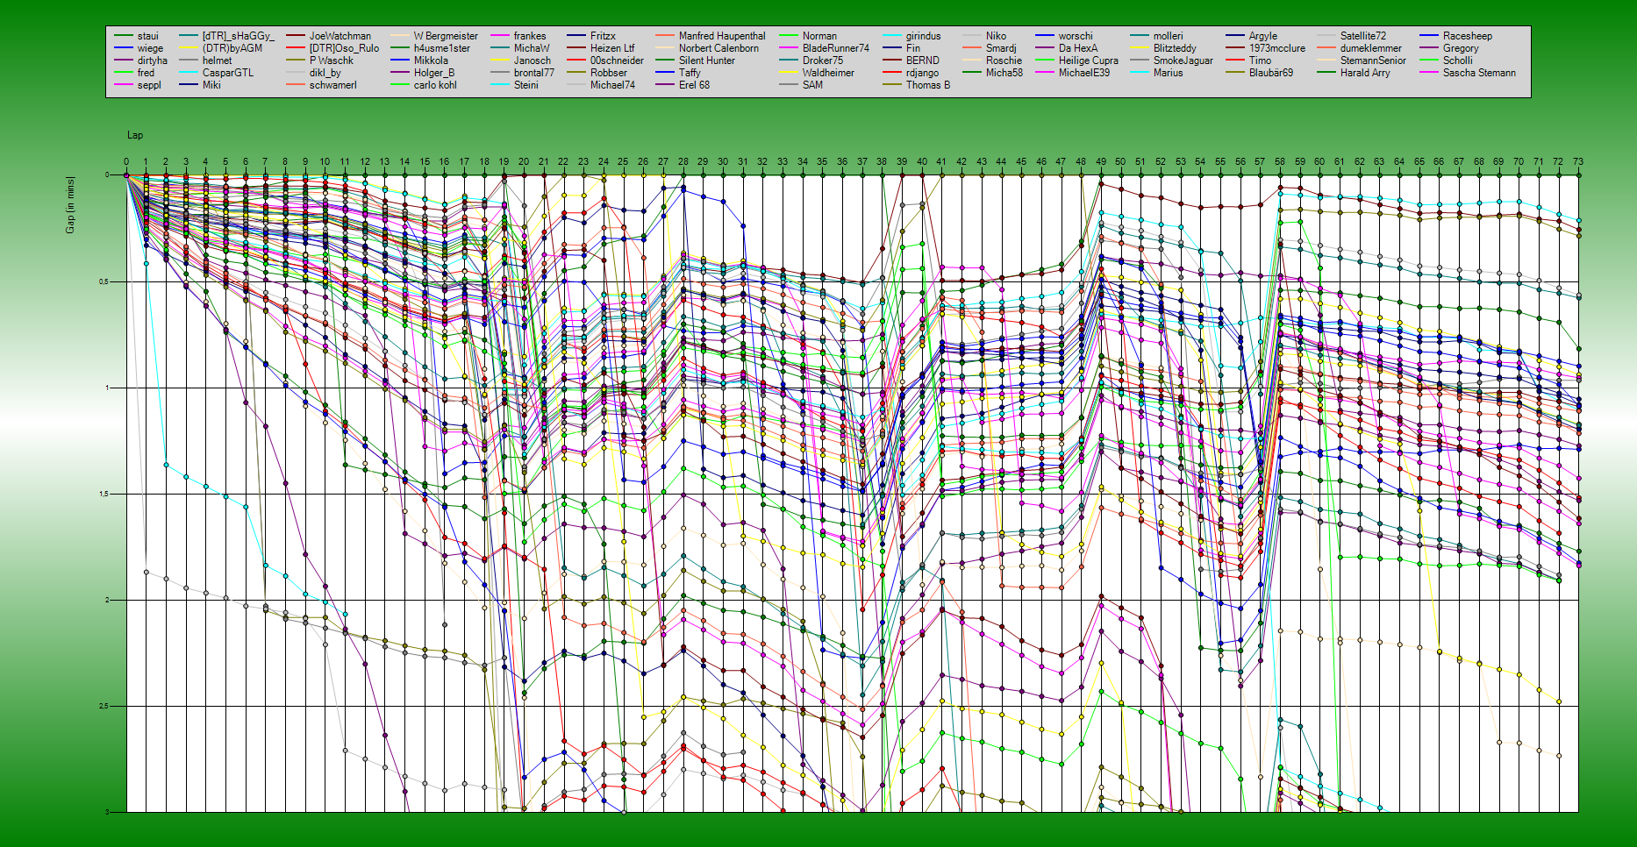The width and height of the screenshot is (1637, 847).
Task: Select the 'BERND' legend entry
Action: [x=911, y=60]
